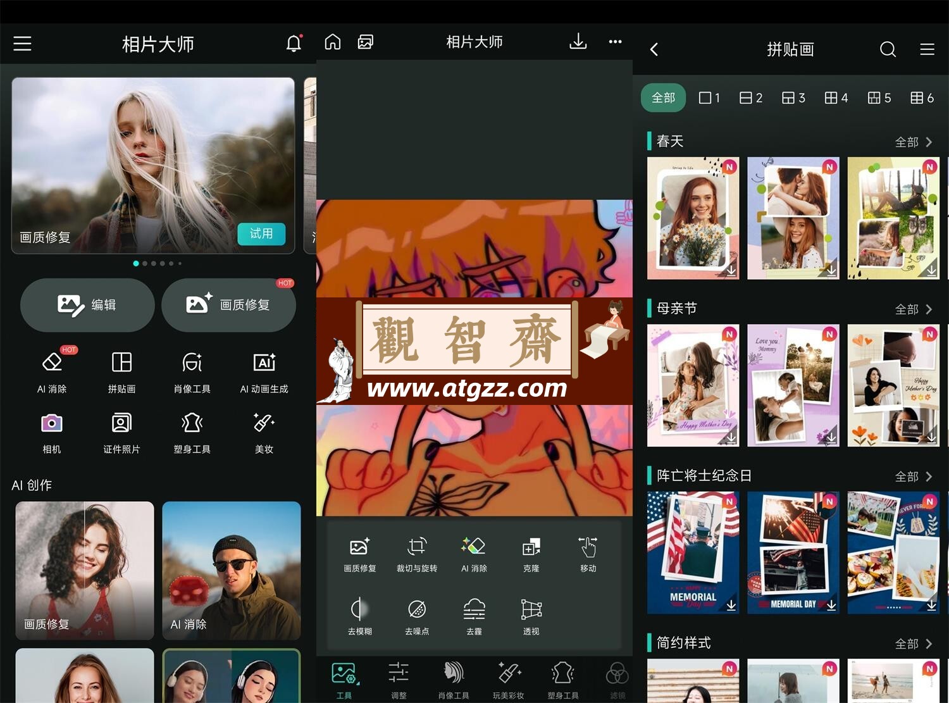
Task: Open the 相机 camera icon
Action: (52, 433)
